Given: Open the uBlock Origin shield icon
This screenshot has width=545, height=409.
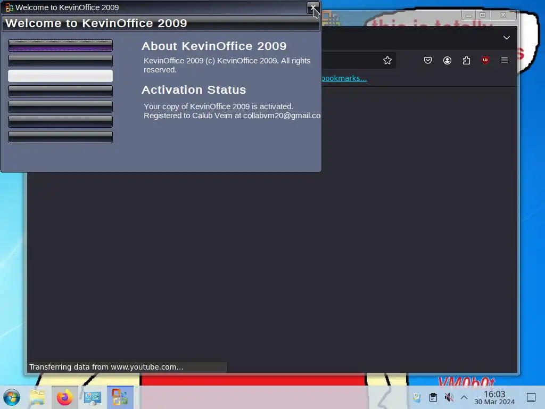Looking at the screenshot, I should coord(485,60).
